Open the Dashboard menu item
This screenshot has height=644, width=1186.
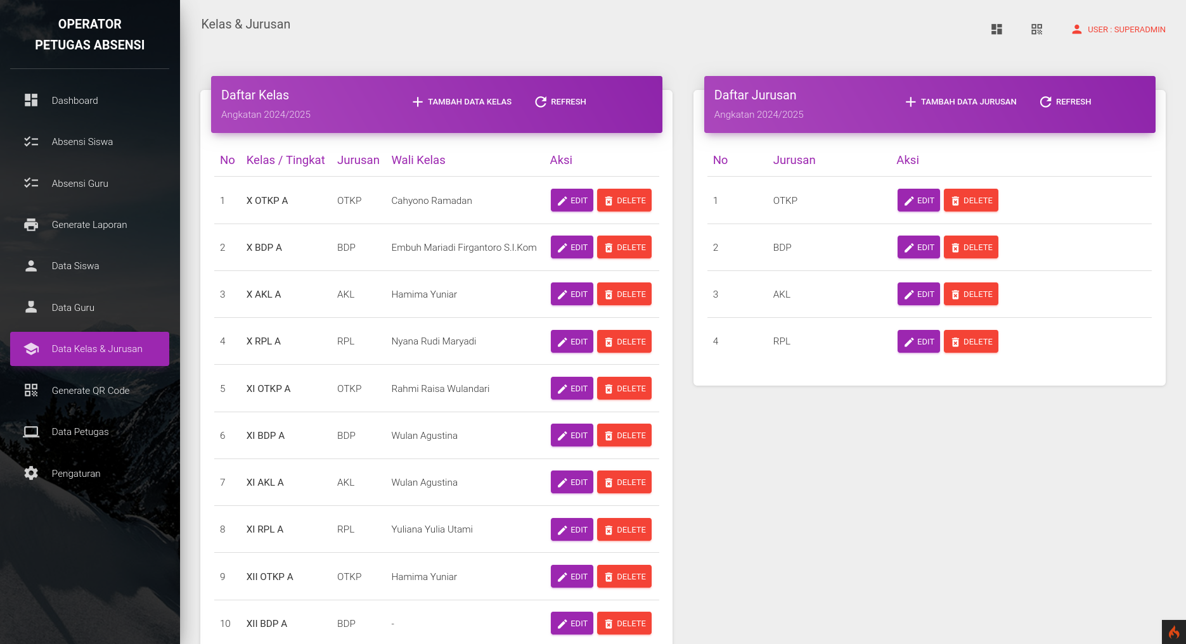[x=75, y=101]
